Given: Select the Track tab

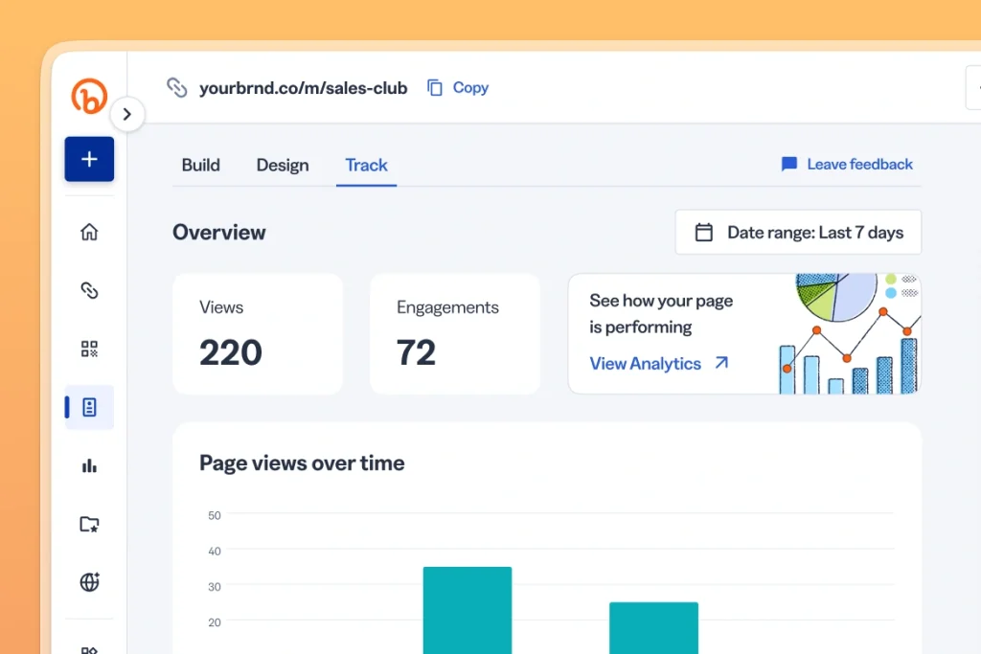Looking at the screenshot, I should (367, 165).
